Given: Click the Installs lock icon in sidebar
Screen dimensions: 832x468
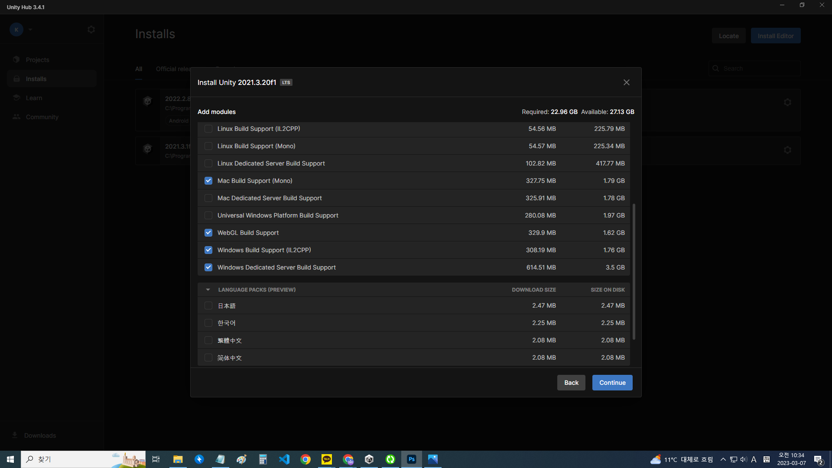Looking at the screenshot, I should coord(16,78).
